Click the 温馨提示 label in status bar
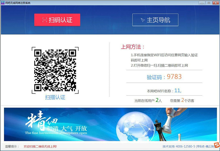Viewport: 220px width, 151px height. coord(12,146)
